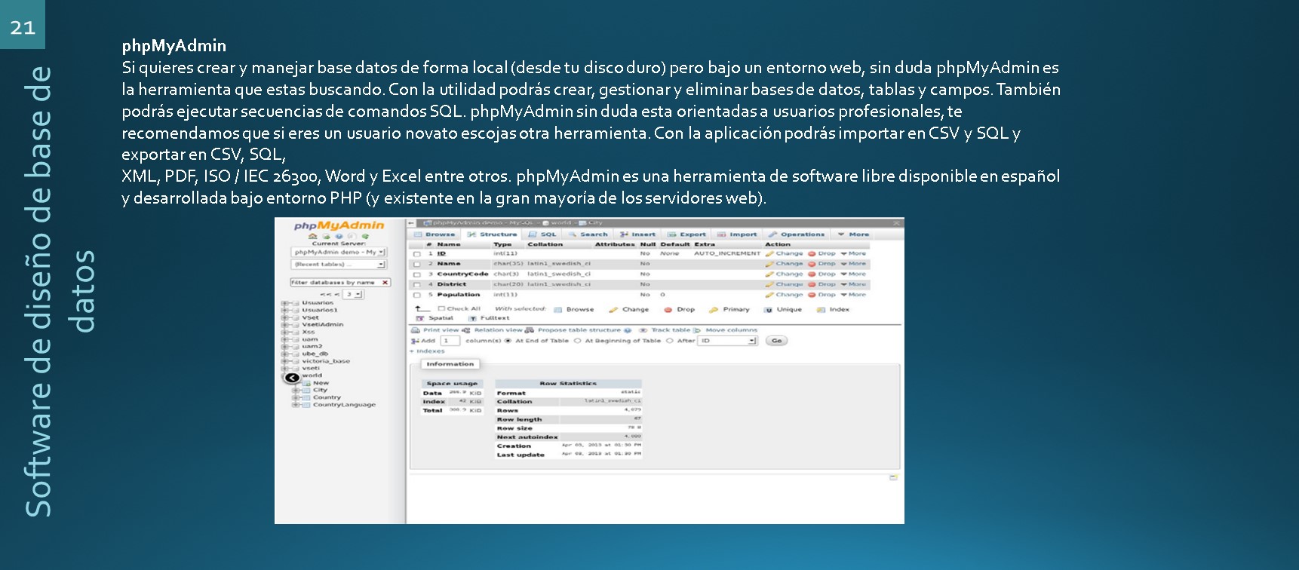This screenshot has height=570, width=1299.
Task: Click the Primary key icon below the table
Action: [714, 310]
